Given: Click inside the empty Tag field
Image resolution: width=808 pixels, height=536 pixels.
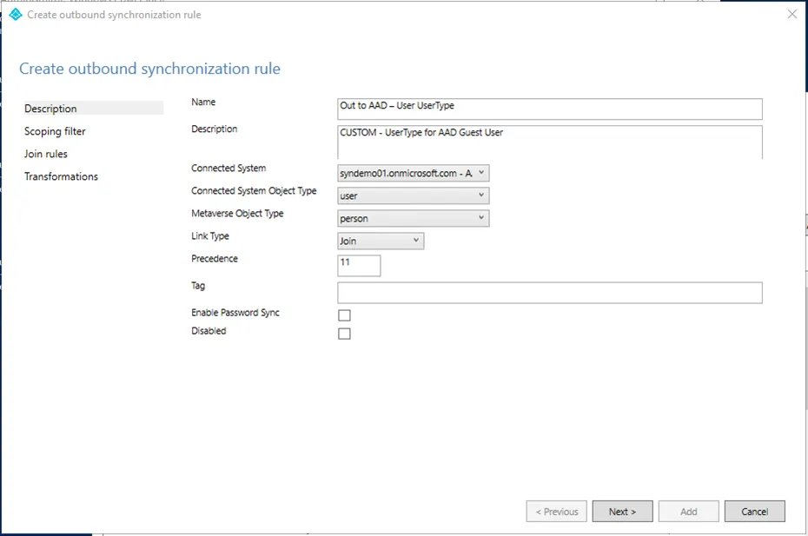Looking at the screenshot, I should 549,293.
